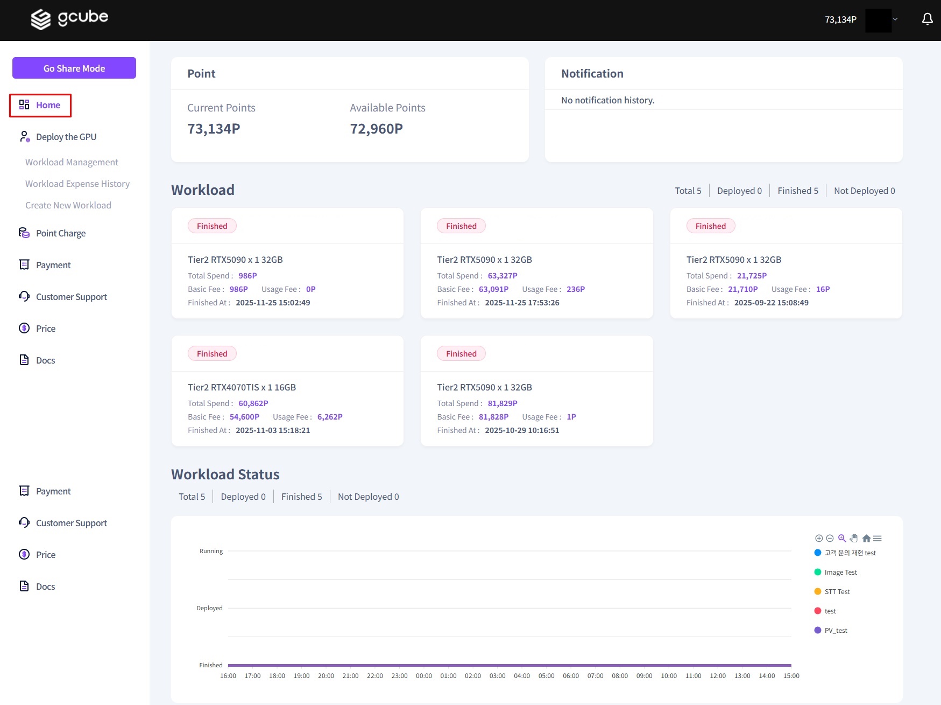
Task: Click the blue legend color dot
Action: [818, 553]
